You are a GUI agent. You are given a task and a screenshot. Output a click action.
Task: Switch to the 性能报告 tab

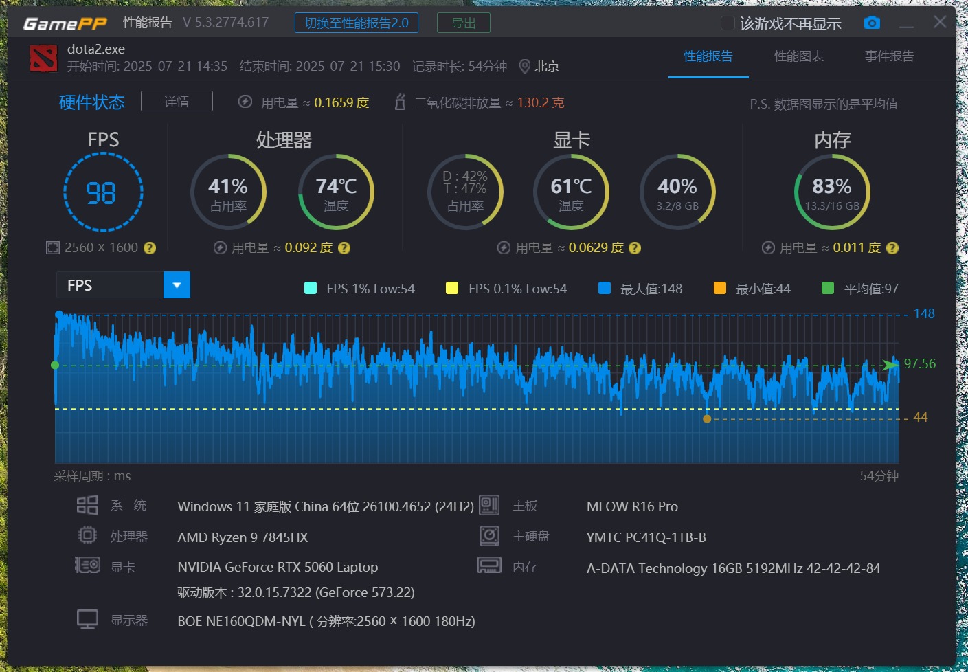(708, 56)
